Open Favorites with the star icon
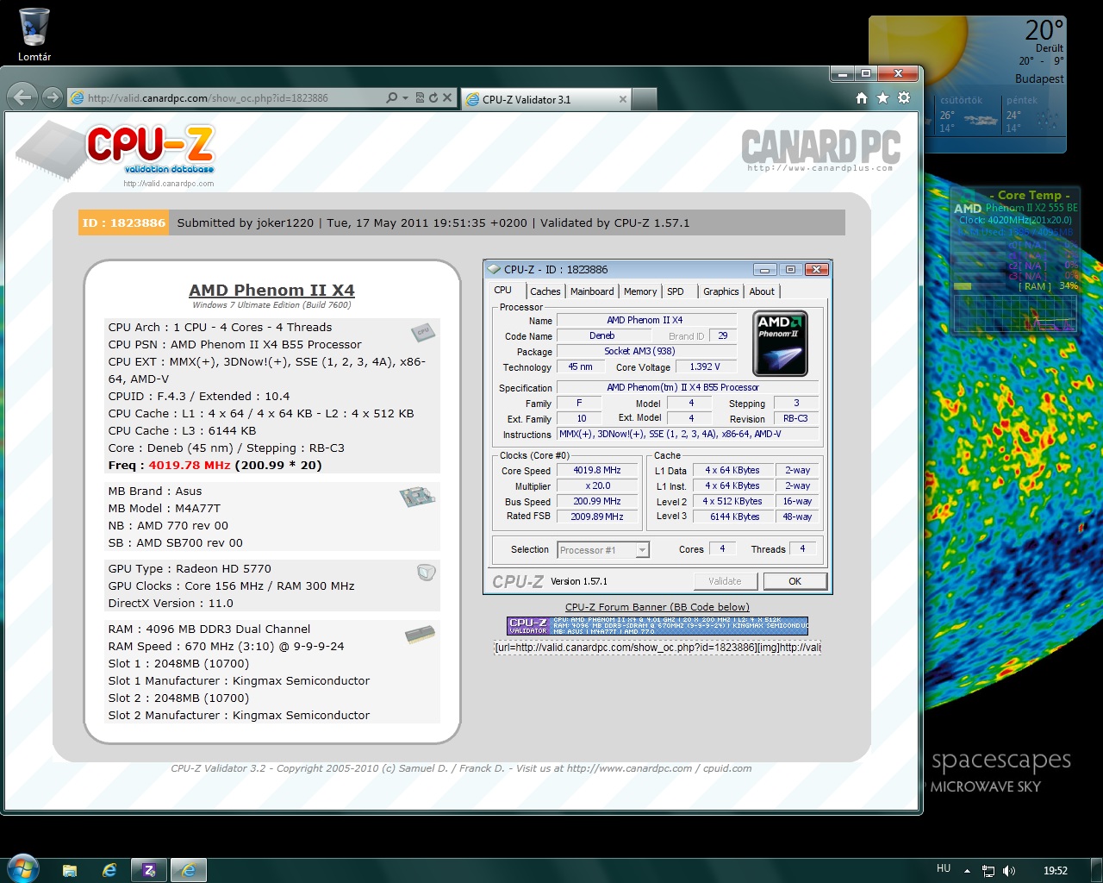The height and width of the screenshot is (883, 1103). coord(882,98)
